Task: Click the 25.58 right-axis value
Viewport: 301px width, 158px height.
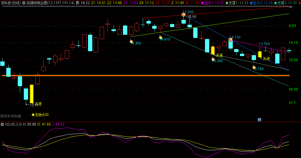Action: [293, 60]
